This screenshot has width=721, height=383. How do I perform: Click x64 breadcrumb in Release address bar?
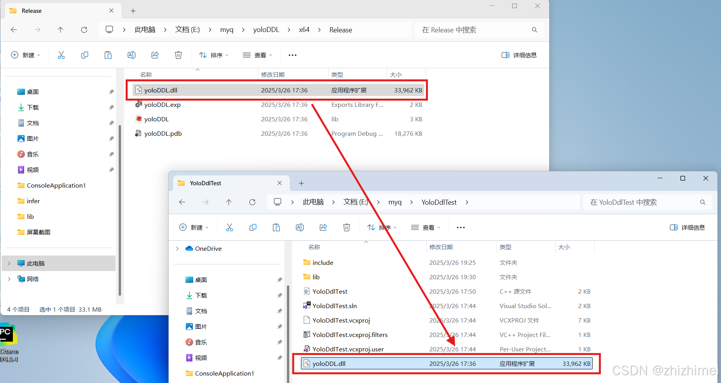304,30
